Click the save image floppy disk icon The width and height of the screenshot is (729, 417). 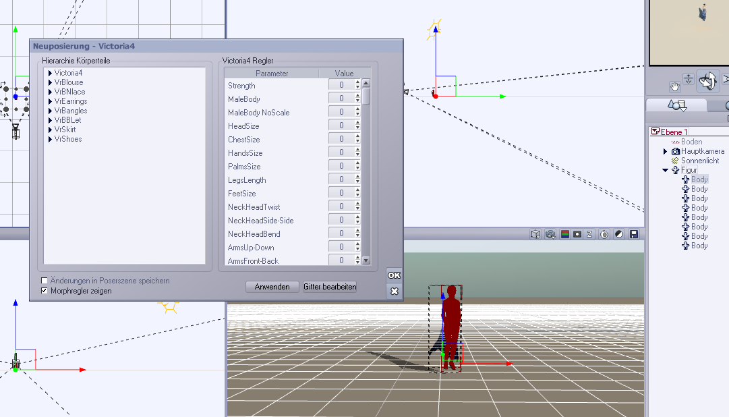click(x=634, y=234)
